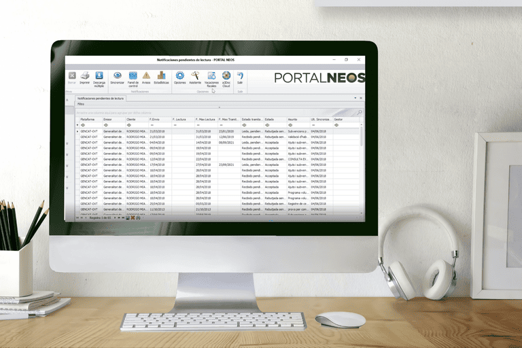Select the Validació d'hab... asunto cell
This screenshot has width=522, height=348.
298,137
